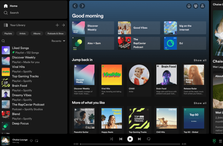This screenshot has height=146, width=223.
Task: Open Discover Weekly in library list
Action: 33,60
